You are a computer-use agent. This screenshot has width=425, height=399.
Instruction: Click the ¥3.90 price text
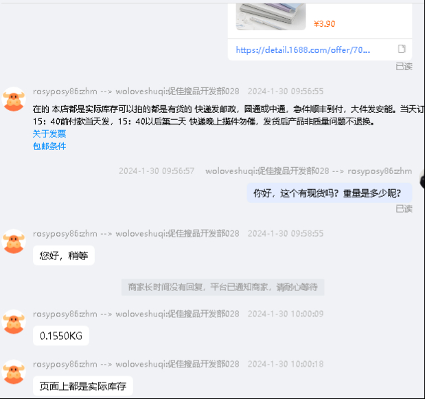(x=324, y=24)
